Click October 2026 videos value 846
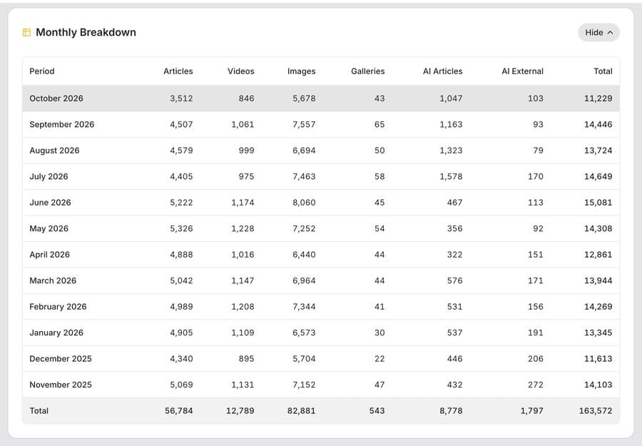This screenshot has height=446, width=642. pyautogui.click(x=247, y=98)
